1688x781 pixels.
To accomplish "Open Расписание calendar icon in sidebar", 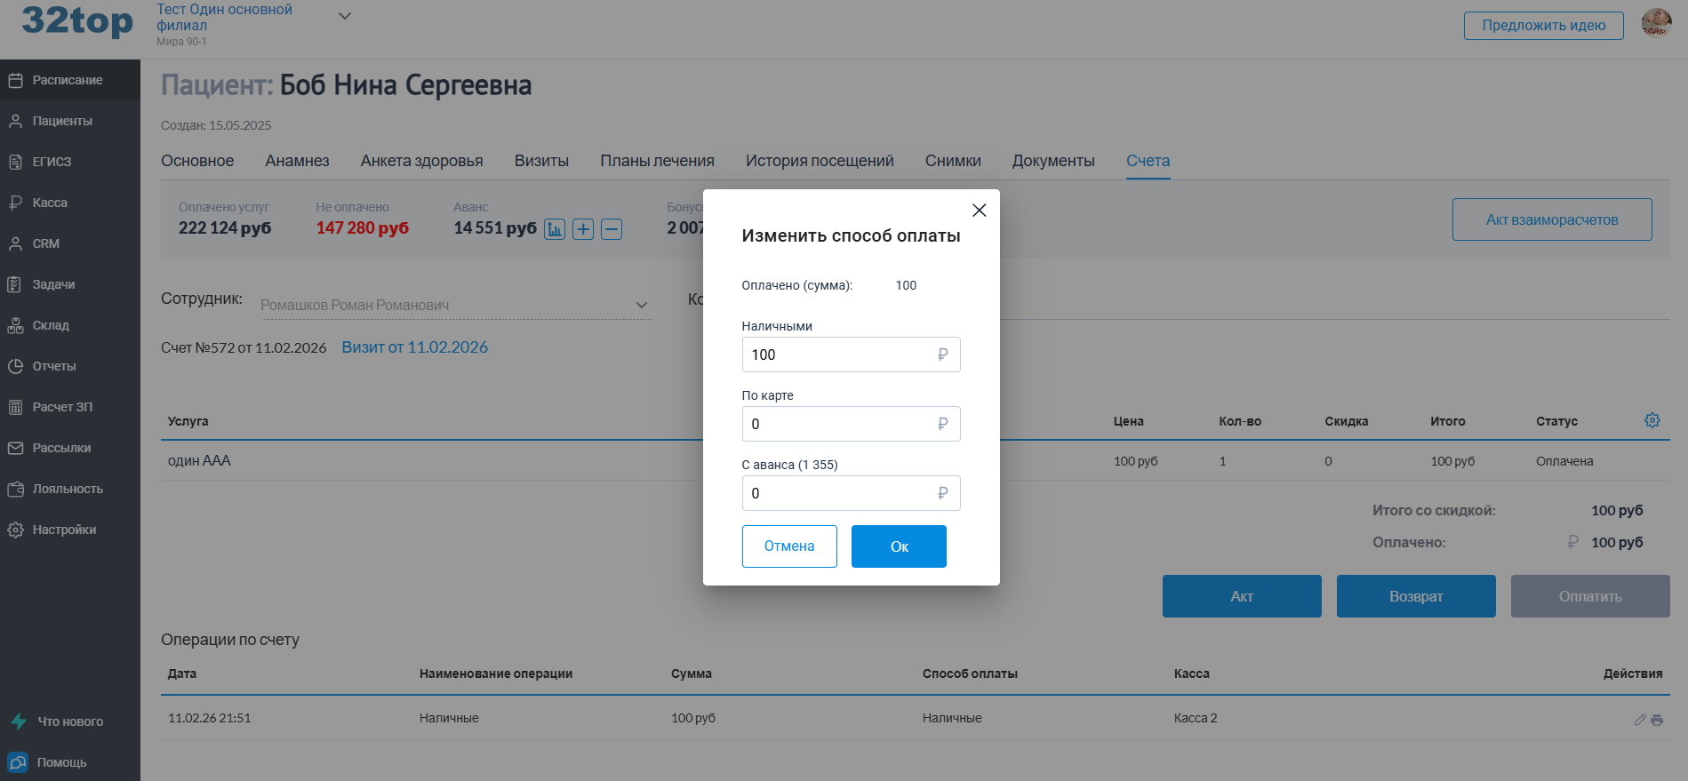I will pos(15,80).
